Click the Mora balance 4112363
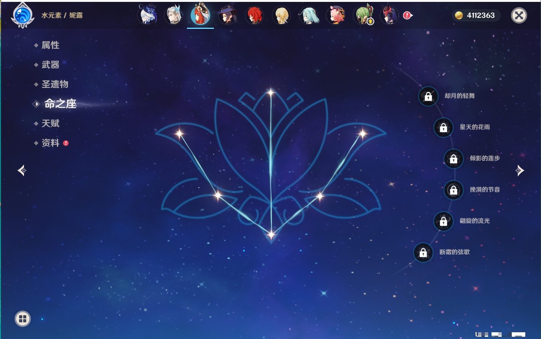The width and height of the screenshot is (541, 339). 476,15
